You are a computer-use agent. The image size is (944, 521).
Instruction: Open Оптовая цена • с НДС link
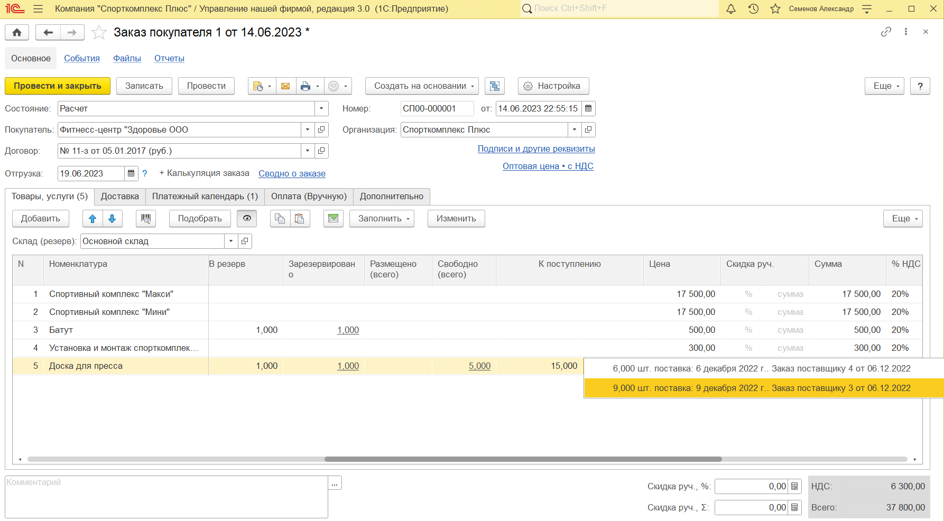click(x=548, y=166)
